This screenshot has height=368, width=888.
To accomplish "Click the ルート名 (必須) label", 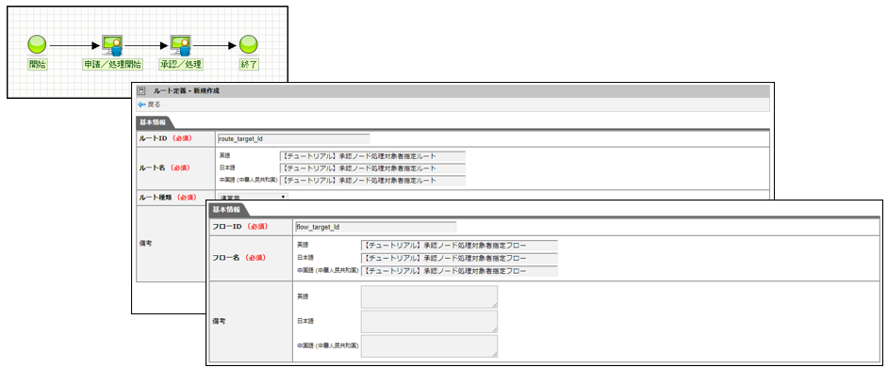I will click(164, 168).
